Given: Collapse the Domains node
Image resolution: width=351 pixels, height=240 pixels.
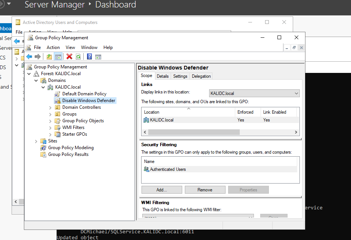Looking at the screenshot, I should click(36, 80).
